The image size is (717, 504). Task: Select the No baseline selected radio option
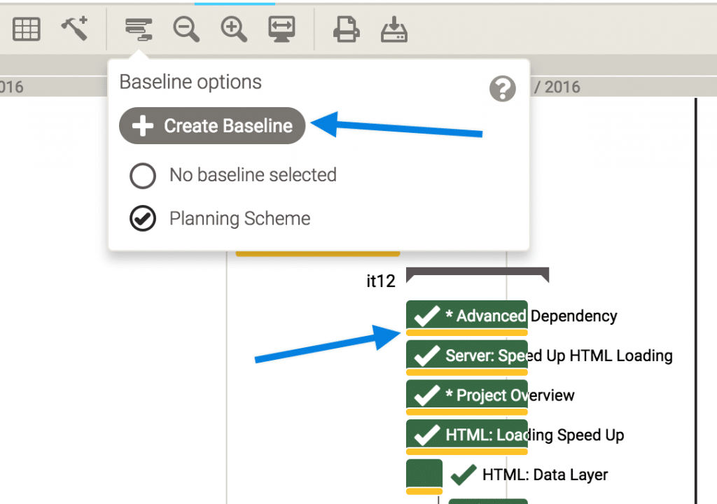click(143, 176)
